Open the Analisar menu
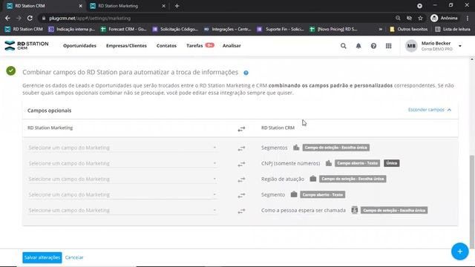Viewport: 475px width, 267px height. [232, 46]
